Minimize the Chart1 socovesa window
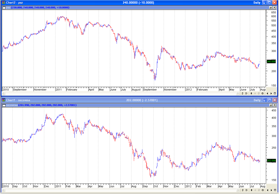 click(264, 100)
